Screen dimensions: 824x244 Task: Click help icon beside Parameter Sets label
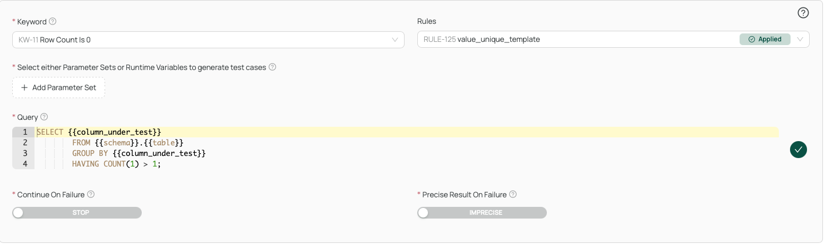[272, 67]
